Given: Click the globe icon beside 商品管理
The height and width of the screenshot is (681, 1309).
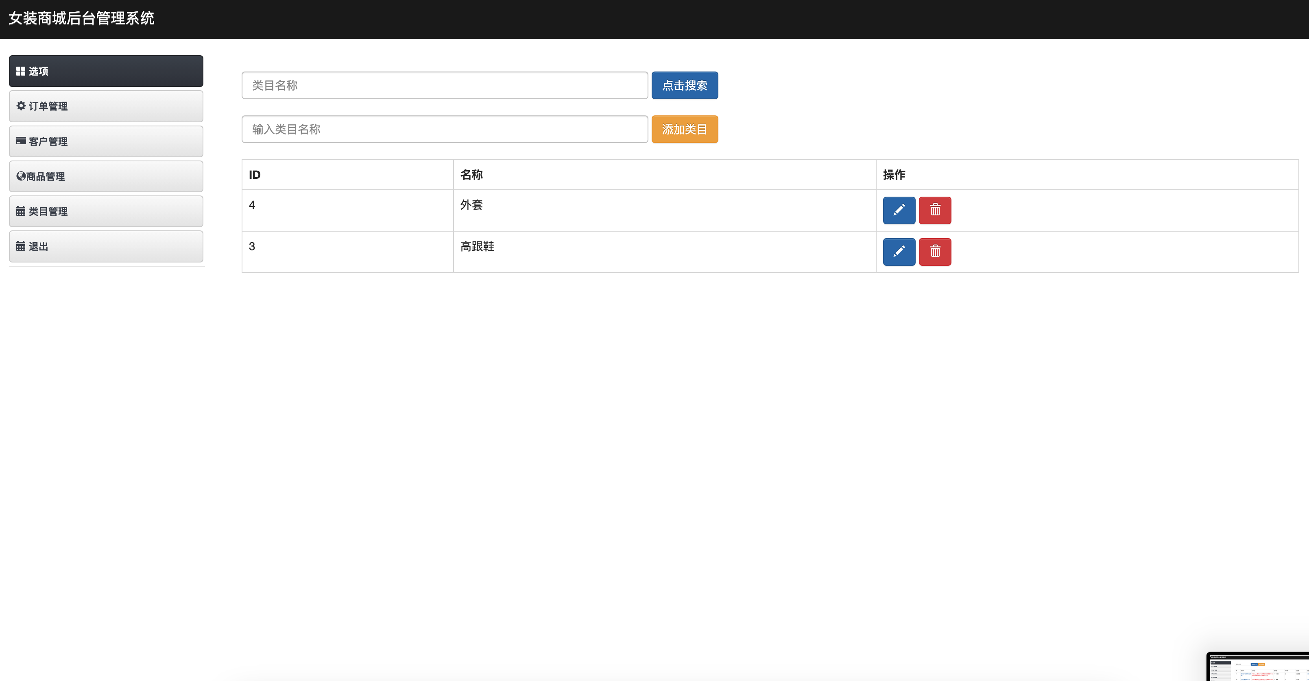Looking at the screenshot, I should pyautogui.click(x=21, y=176).
